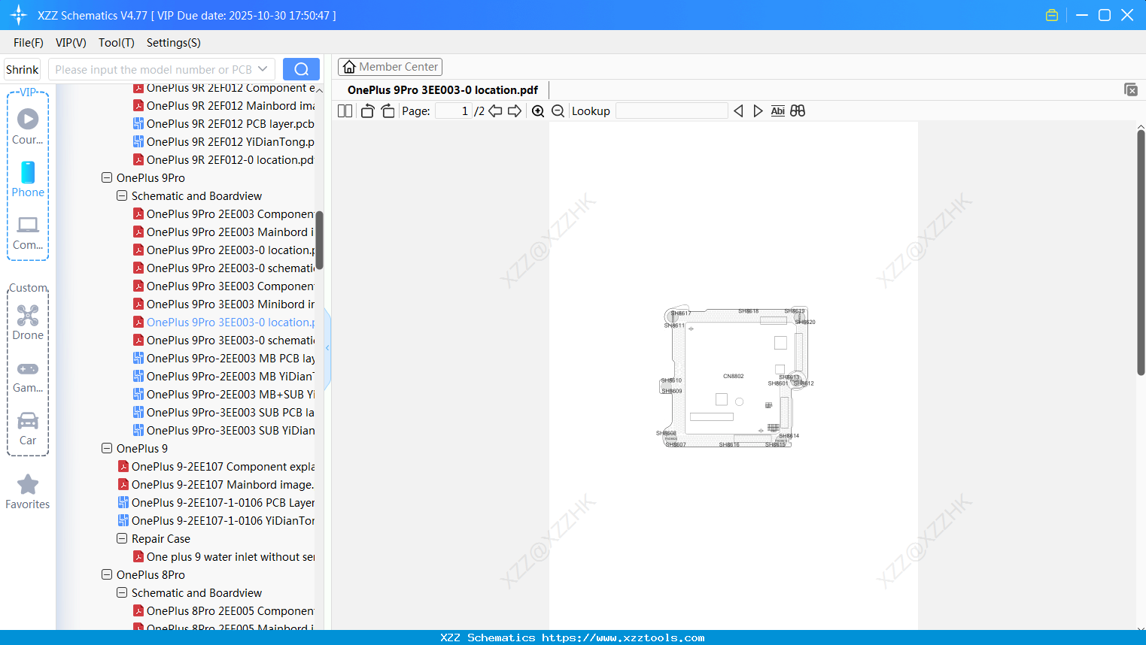Go to the next page arrow
1146x645 pixels.
coord(515,111)
